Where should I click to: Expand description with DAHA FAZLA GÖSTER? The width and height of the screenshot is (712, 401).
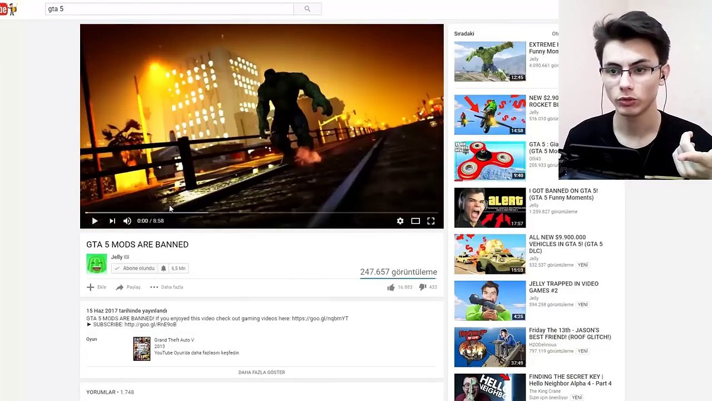[261, 373]
